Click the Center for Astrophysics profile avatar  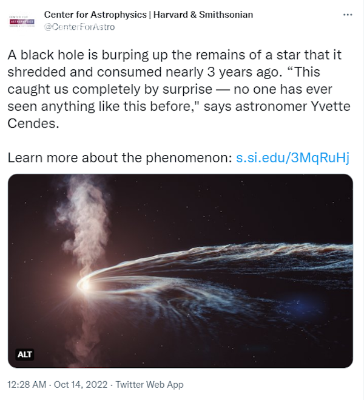point(22,21)
